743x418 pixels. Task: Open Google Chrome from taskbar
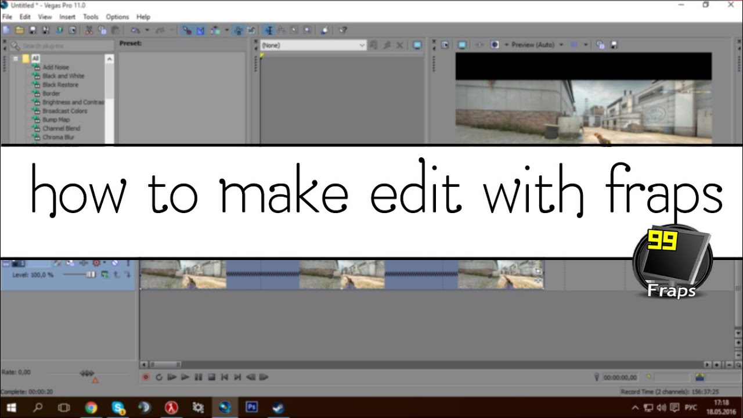(91, 408)
